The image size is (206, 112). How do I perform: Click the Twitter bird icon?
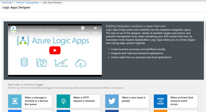point(112,101)
